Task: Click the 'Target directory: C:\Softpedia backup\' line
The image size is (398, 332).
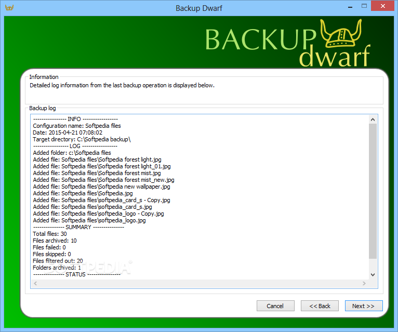Action: click(82, 139)
